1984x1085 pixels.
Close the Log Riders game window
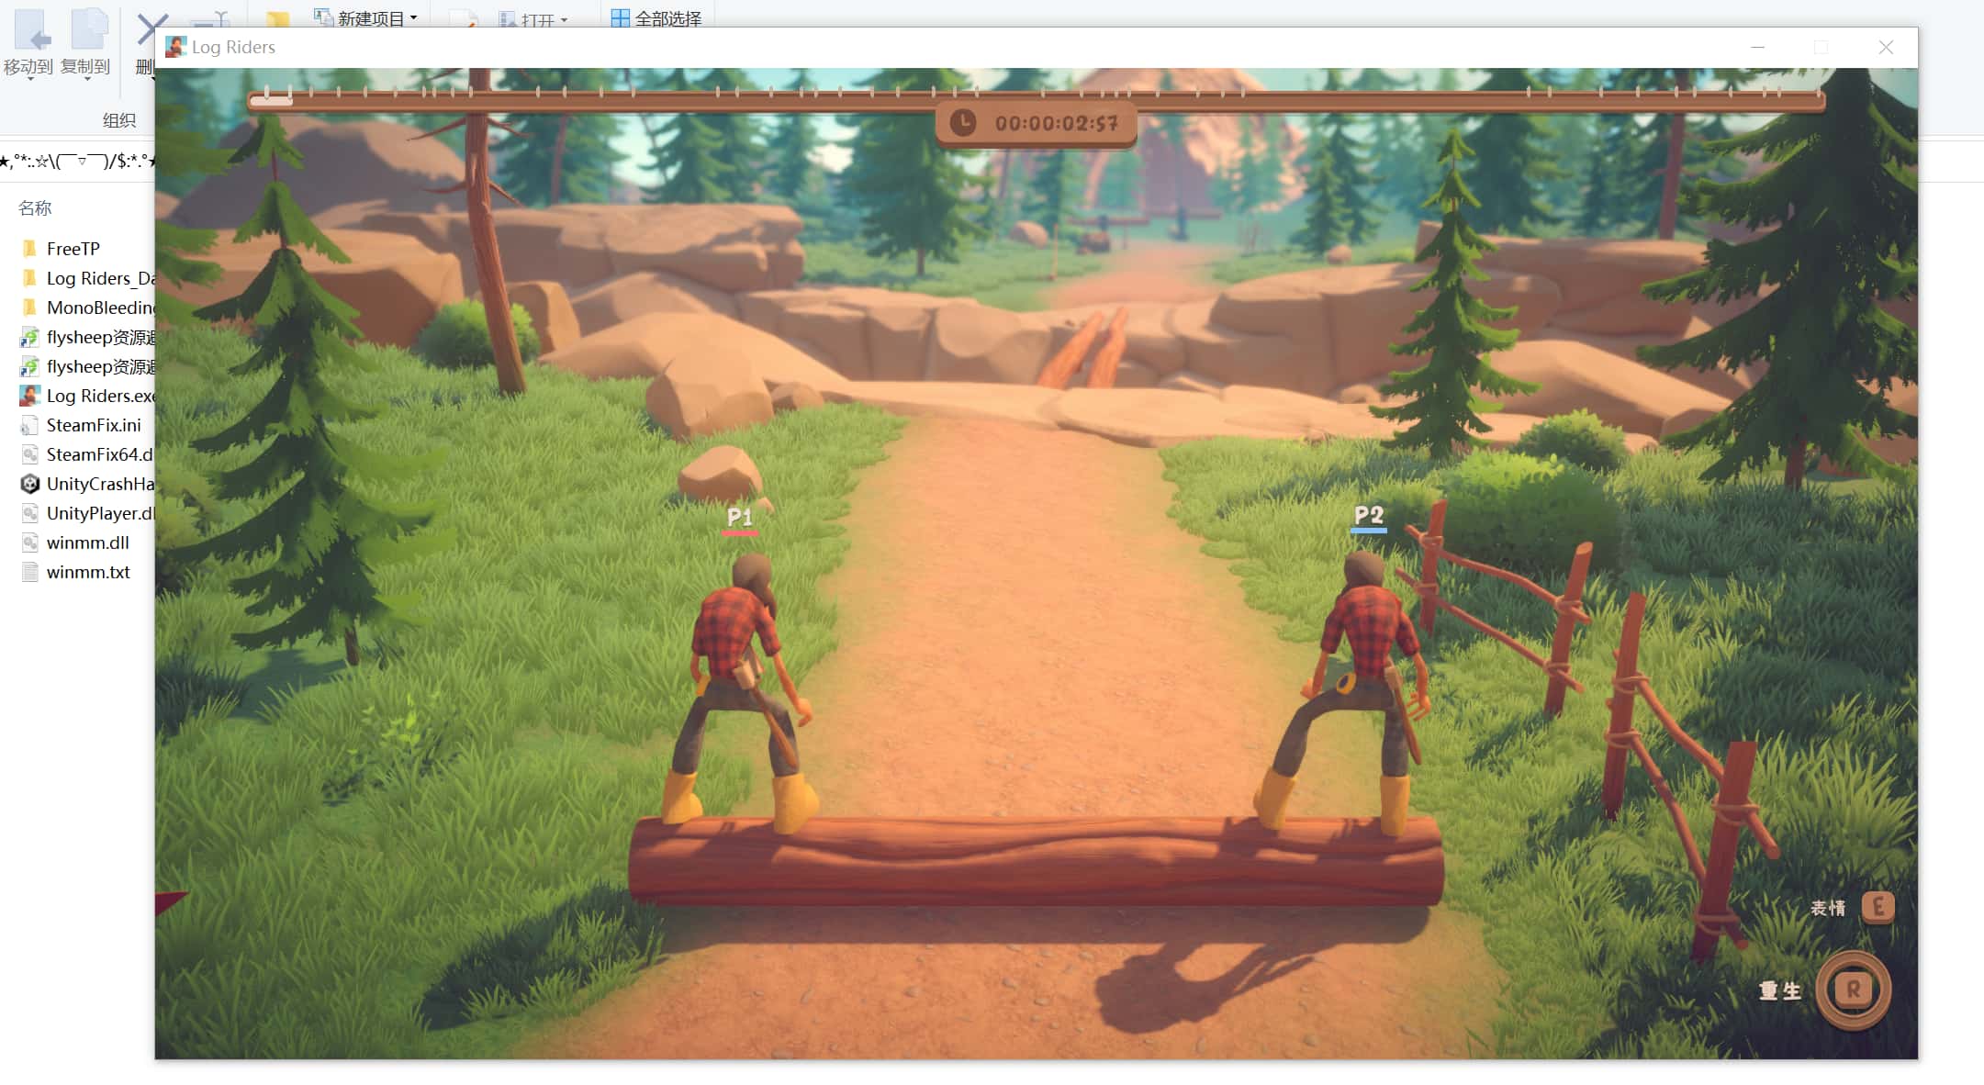[x=1886, y=47]
